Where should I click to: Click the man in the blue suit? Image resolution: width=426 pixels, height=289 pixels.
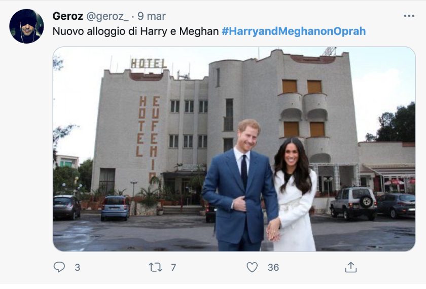(x=240, y=193)
